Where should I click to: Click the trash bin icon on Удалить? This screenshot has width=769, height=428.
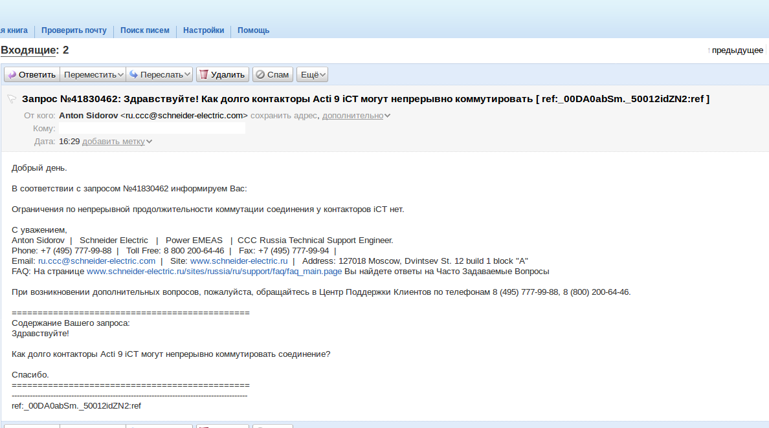pyautogui.click(x=203, y=74)
